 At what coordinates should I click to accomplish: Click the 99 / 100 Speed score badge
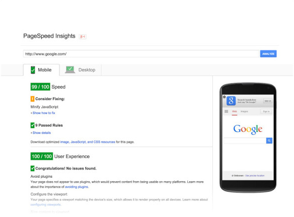pos(40,87)
